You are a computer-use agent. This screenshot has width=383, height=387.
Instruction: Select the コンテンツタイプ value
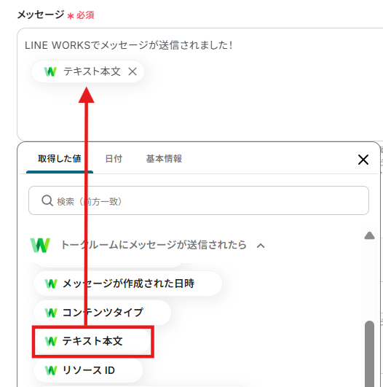103,313
